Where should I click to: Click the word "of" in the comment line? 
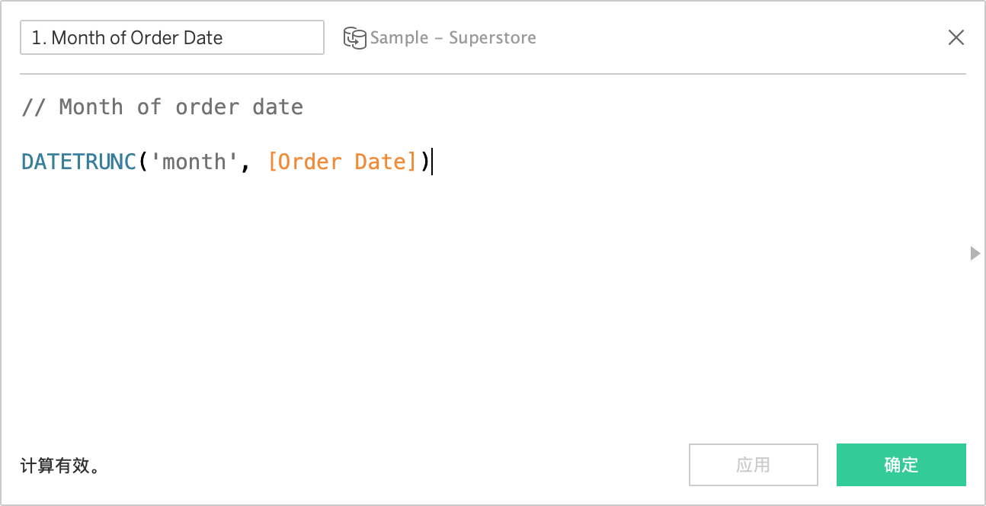coord(149,107)
